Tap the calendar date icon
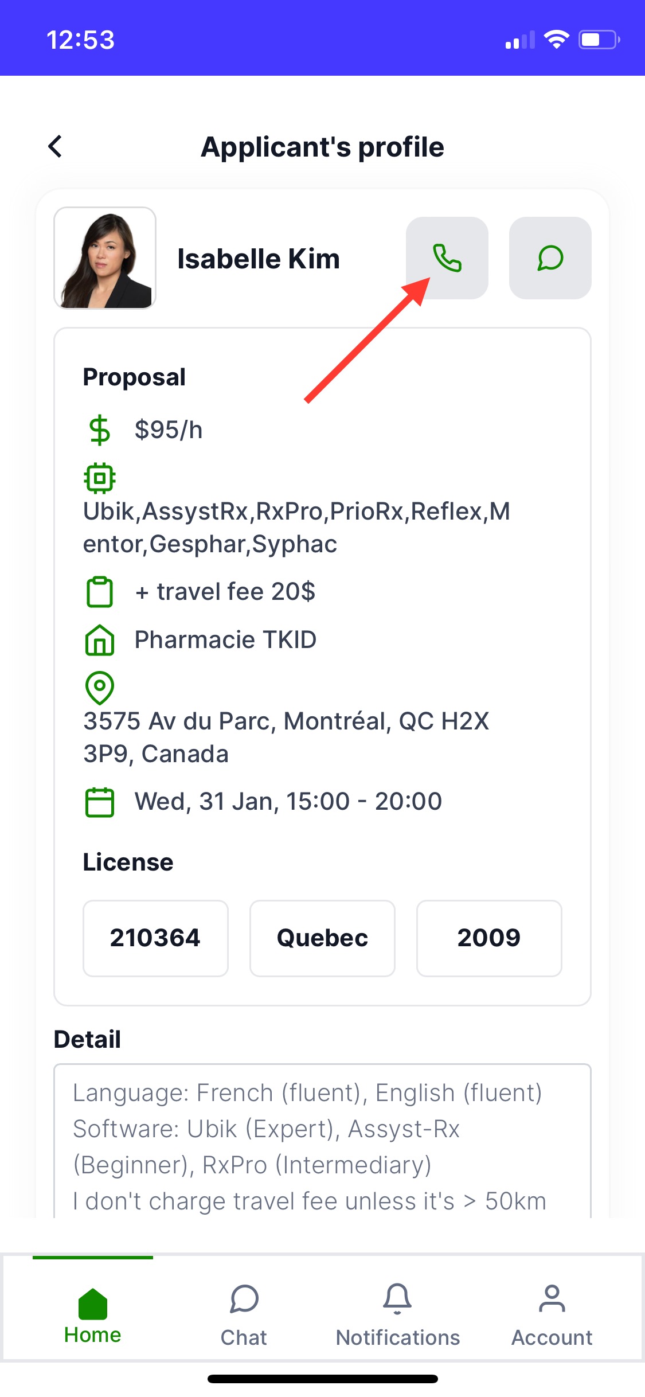The height and width of the screenshot is (1397, 645). 100,802
